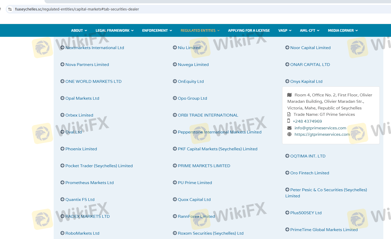Click the arrow icon beside Phoenix Limited
Viewport: 391px width, 239px height.
(x=62, y=149)
